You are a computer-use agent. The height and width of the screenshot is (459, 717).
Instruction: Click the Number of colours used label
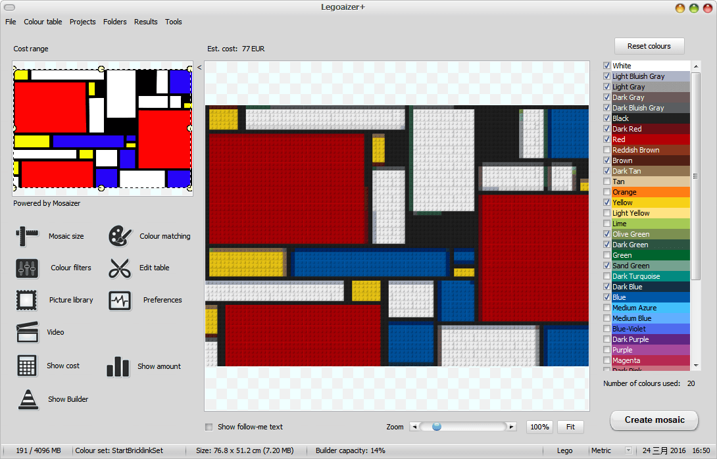point(641,383)
